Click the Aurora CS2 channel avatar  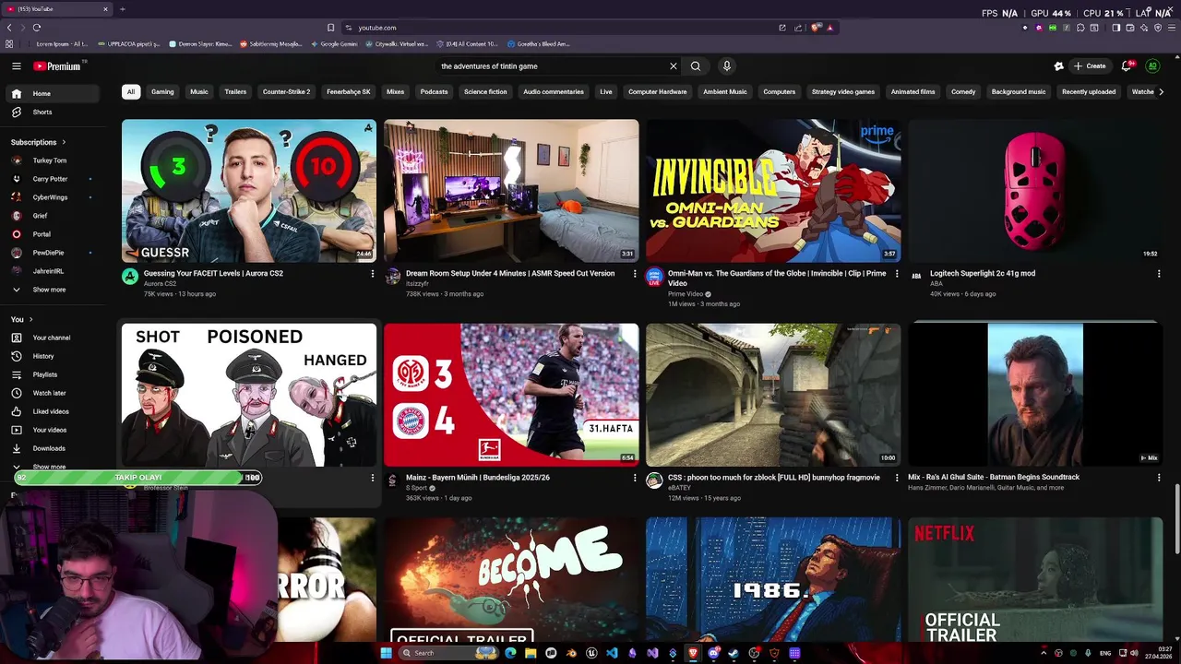click(x=130, y=277)
